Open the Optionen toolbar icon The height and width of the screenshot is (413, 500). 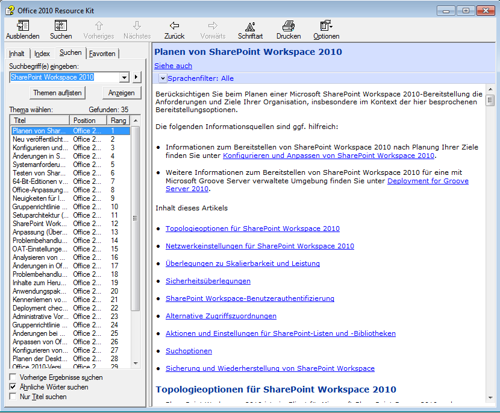tap(326, 26)
